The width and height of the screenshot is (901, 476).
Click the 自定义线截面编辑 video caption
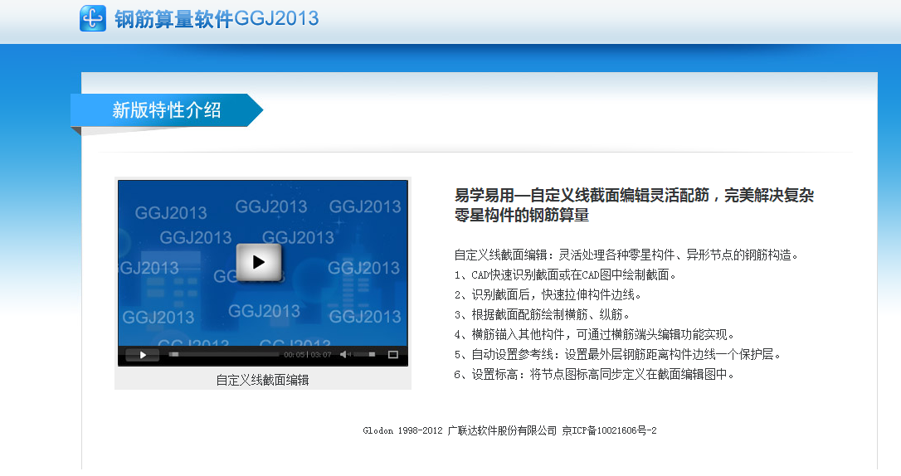[x=263, y=380]
